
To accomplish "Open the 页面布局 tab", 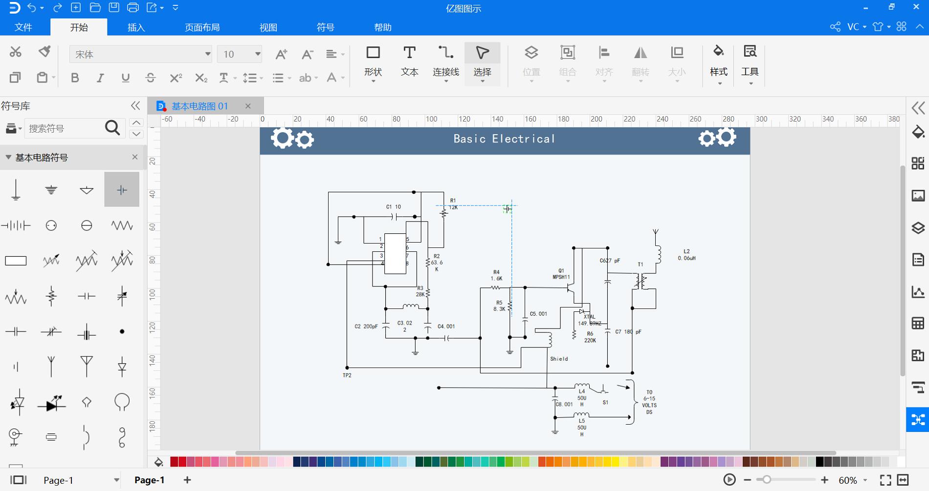I will (202, 27).
